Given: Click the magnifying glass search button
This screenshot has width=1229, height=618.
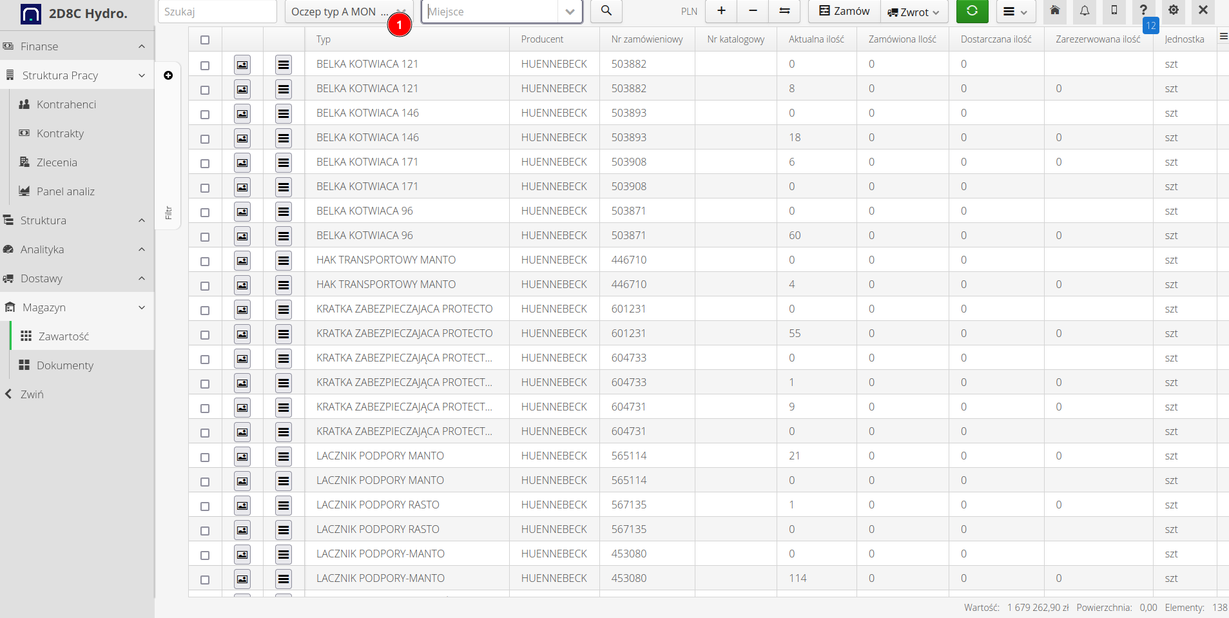Looking at the screenshot, I should point(606,11).
